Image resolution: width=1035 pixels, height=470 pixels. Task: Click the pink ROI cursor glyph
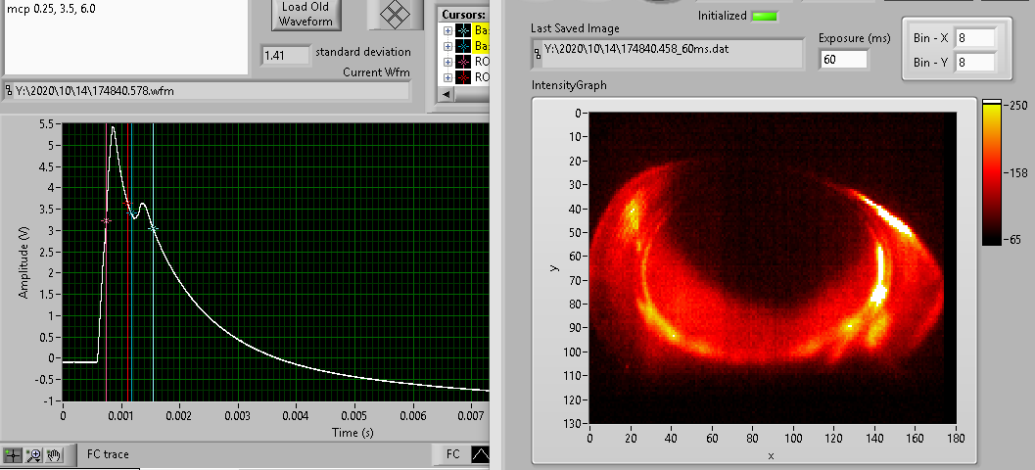pyautogui.click(x=464, y=61)
